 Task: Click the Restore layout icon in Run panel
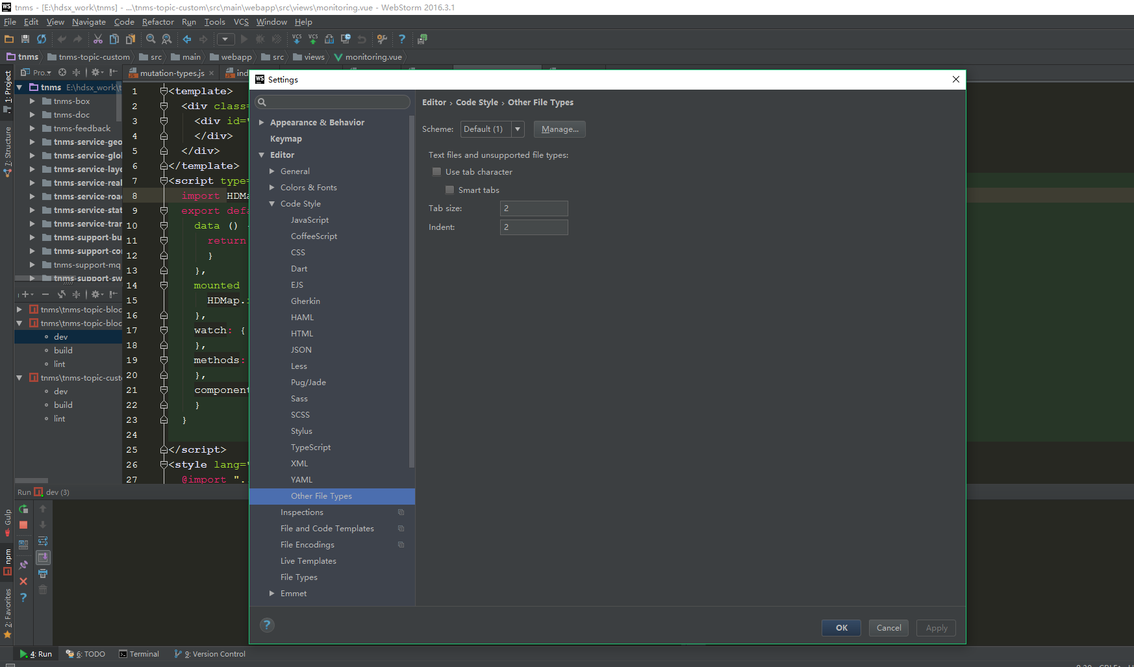[23, 545]
